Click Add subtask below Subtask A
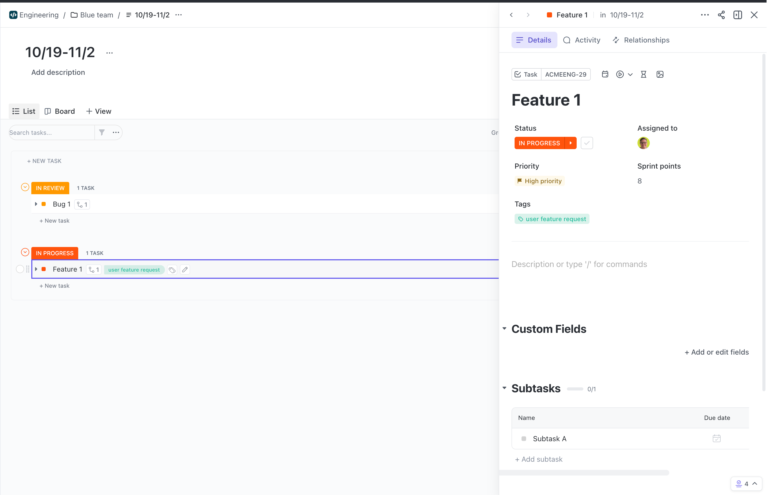 pyautogui.click(x=539, y=459)
